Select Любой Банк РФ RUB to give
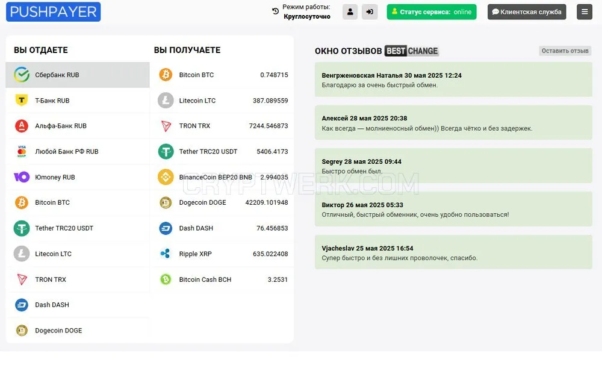This screenshot has width=602, height=368. [x=78, y=151]
